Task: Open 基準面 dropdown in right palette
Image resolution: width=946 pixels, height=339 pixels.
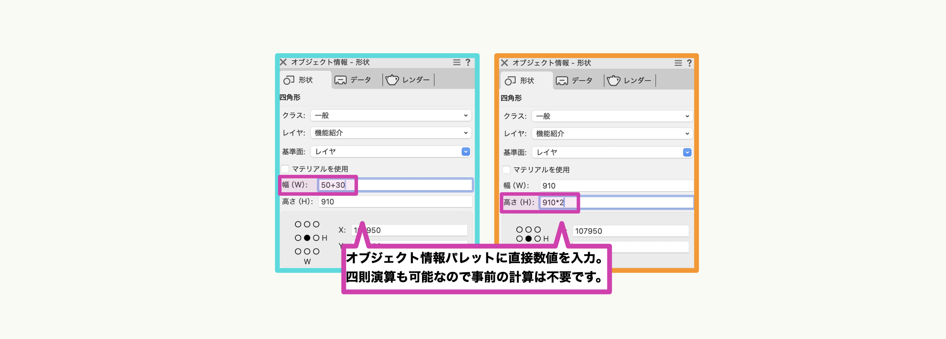Action: [x=611, y=153]
